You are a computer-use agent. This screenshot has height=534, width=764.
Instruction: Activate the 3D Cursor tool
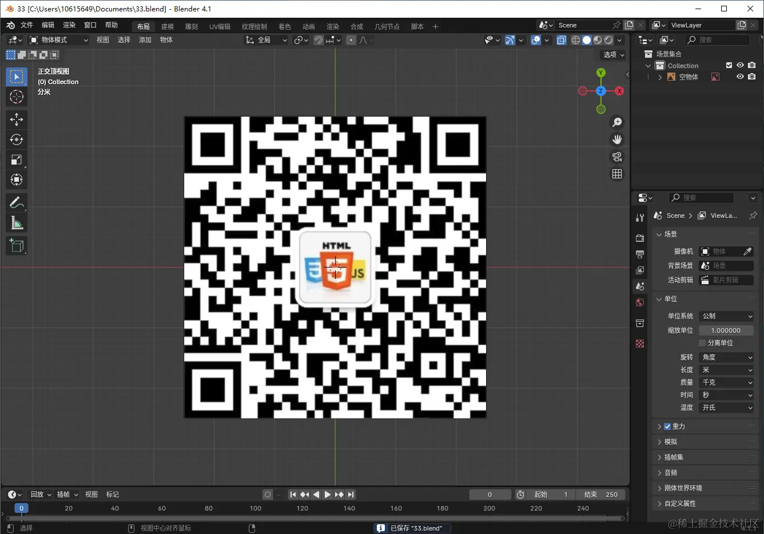[17, 97]
